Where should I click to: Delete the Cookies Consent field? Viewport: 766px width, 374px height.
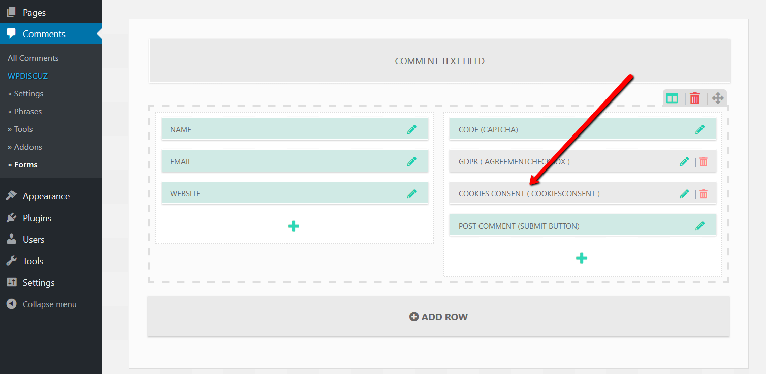(x=704, y=193)
